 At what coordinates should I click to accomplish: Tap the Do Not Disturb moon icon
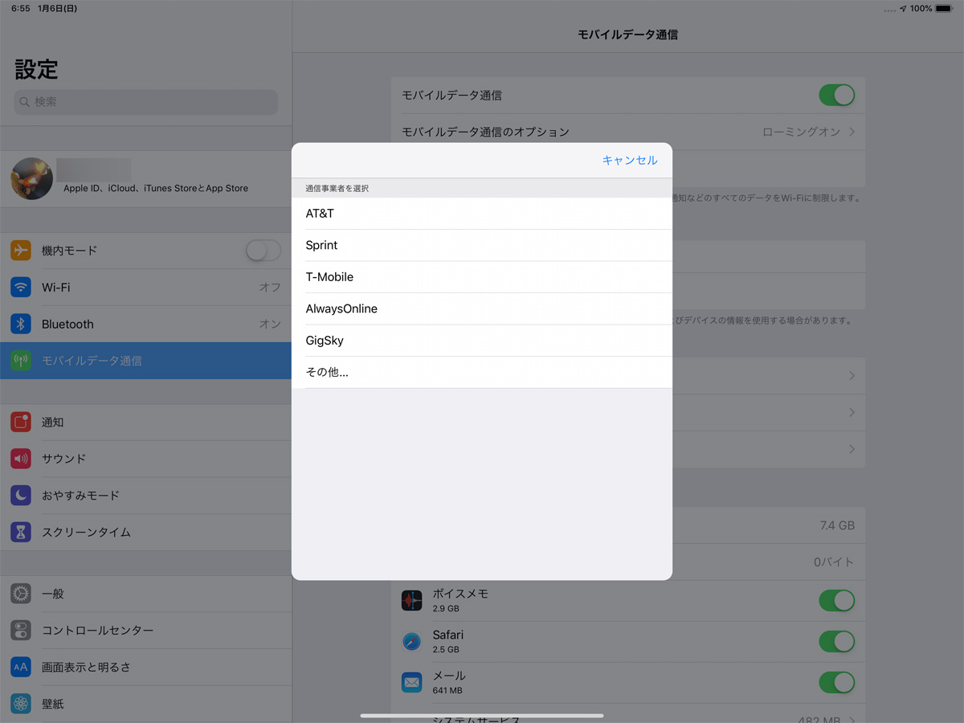tap(21, 495)
